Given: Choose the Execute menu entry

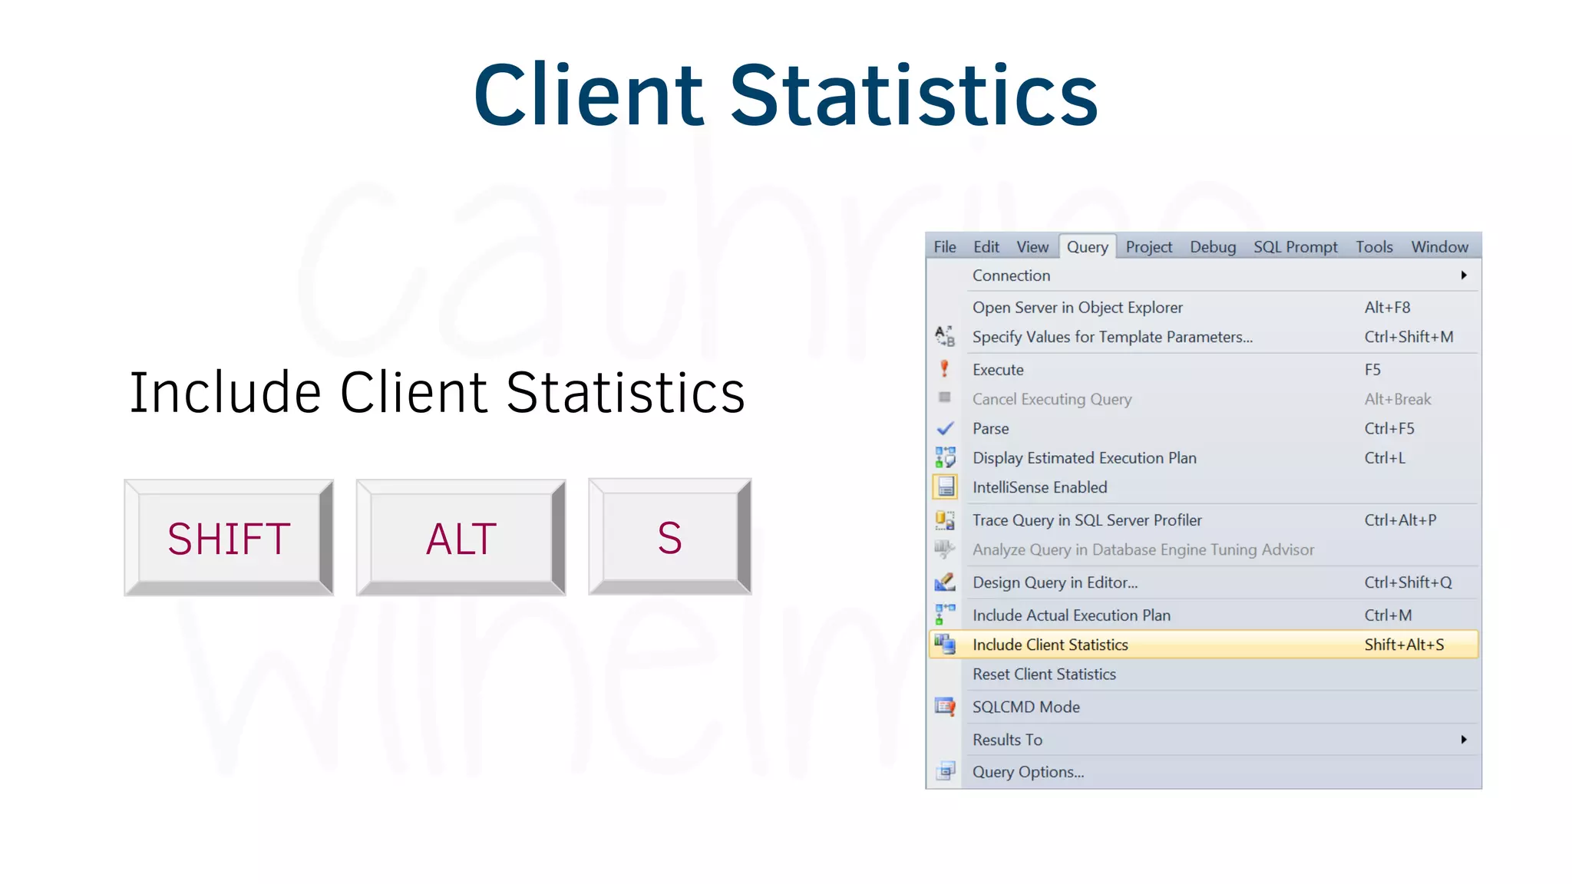Looking at the screenshot, I should click(x=1204, y=369).
